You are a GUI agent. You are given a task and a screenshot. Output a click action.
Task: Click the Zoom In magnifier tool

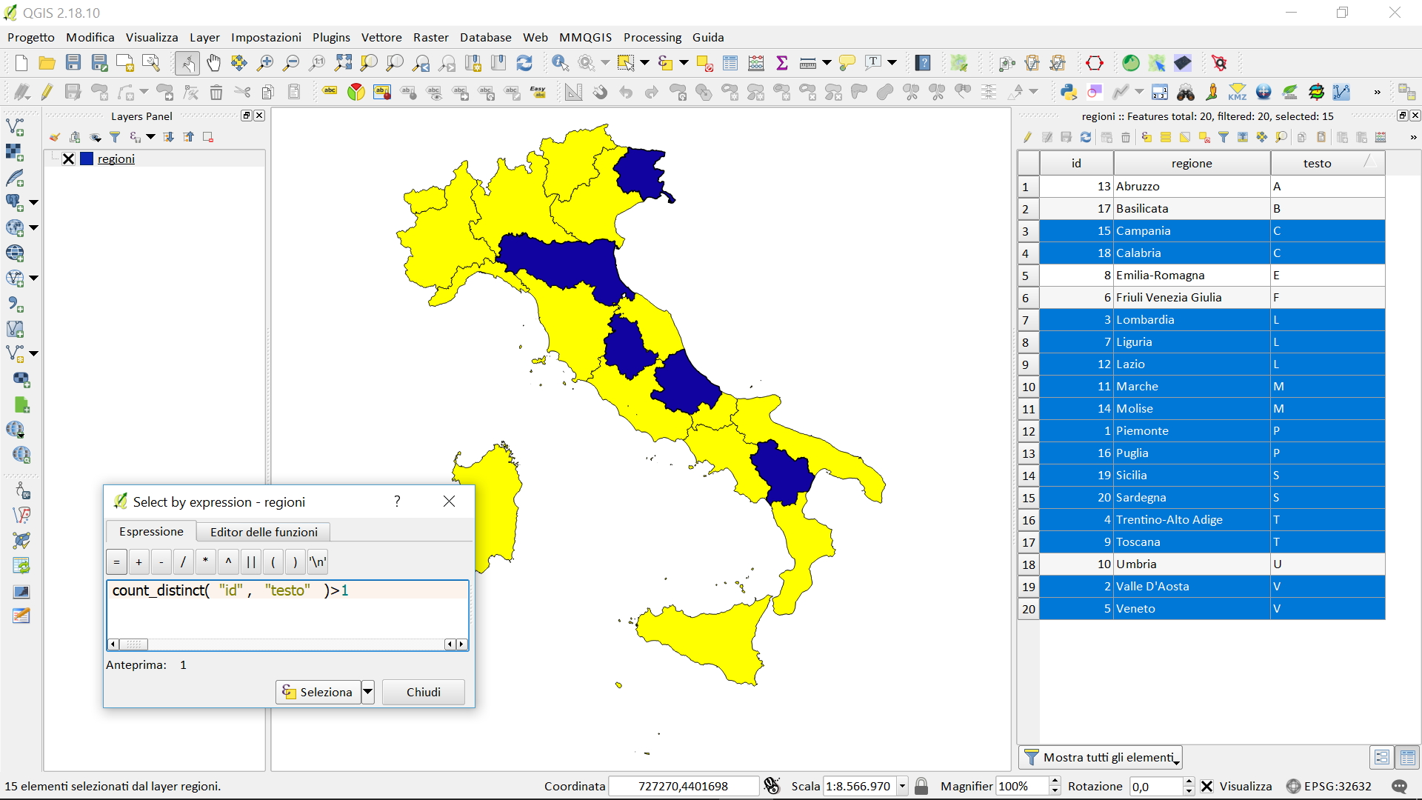(x=264, y=63)
